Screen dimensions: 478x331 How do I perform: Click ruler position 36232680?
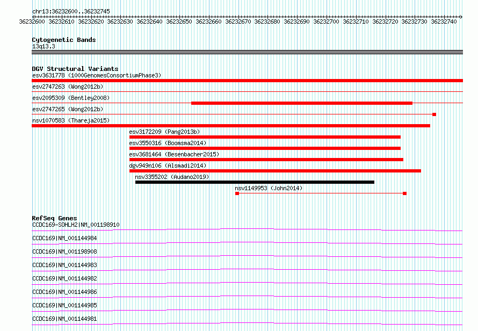pyautogui.click(x=267, y=21)
